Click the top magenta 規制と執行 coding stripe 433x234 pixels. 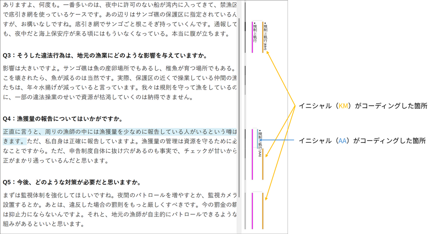(x=252, y=37)
